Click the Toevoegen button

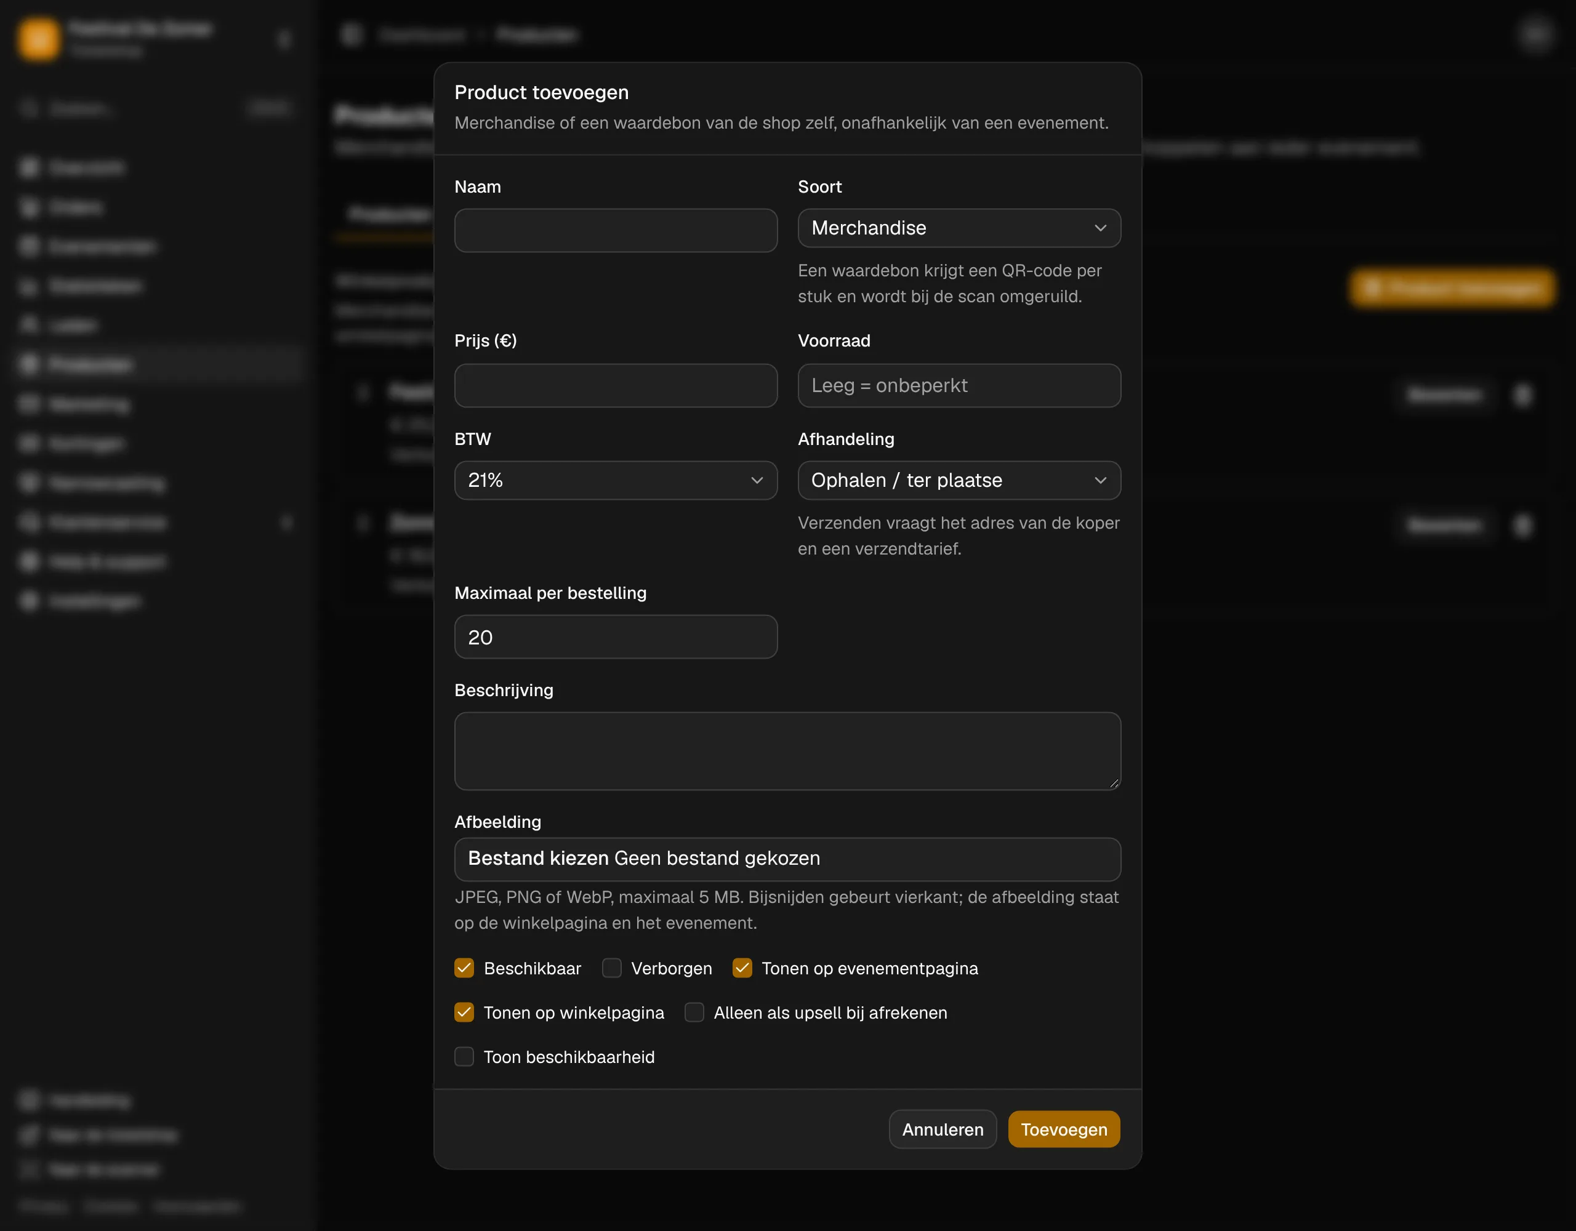tap(1064, 1129)
